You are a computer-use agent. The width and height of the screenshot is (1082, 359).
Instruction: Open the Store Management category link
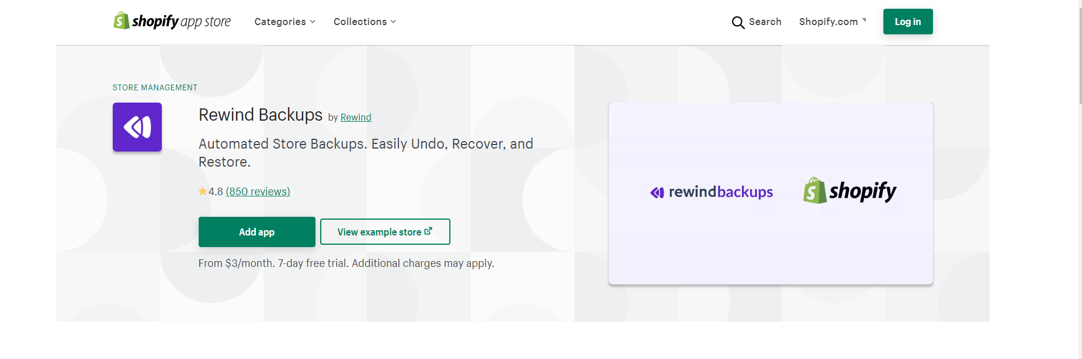point(155,87)
